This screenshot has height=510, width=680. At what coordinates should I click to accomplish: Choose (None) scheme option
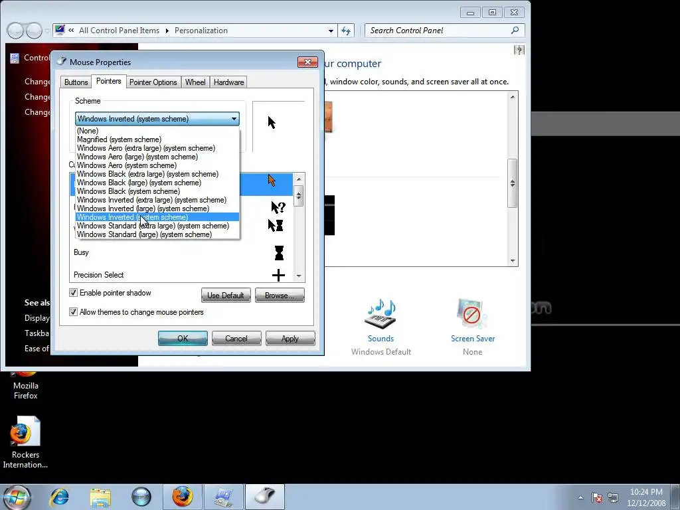click(157, 131)
